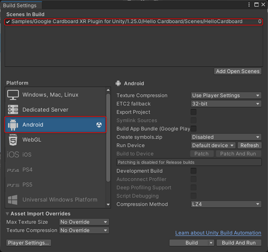The width and height of the screenshot is (268, 252).
Task: Open the Compression Method LZ4 dropdown
Action: pyautogui.click(x=226, y=204)
